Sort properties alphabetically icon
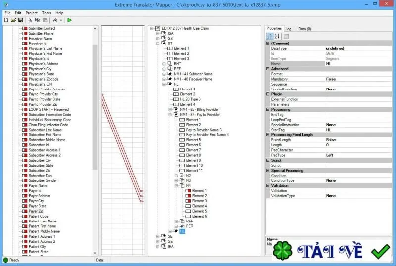Image resolution: width=396 pixels, height=266 pixels. pos(277,37)
